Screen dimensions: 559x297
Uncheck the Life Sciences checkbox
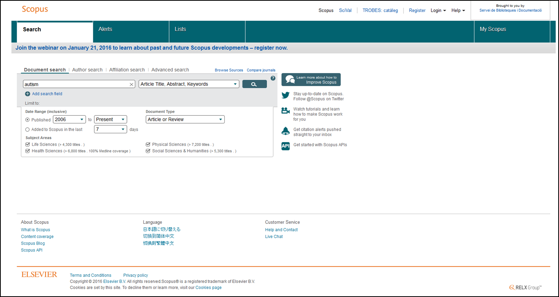(28, 144)
